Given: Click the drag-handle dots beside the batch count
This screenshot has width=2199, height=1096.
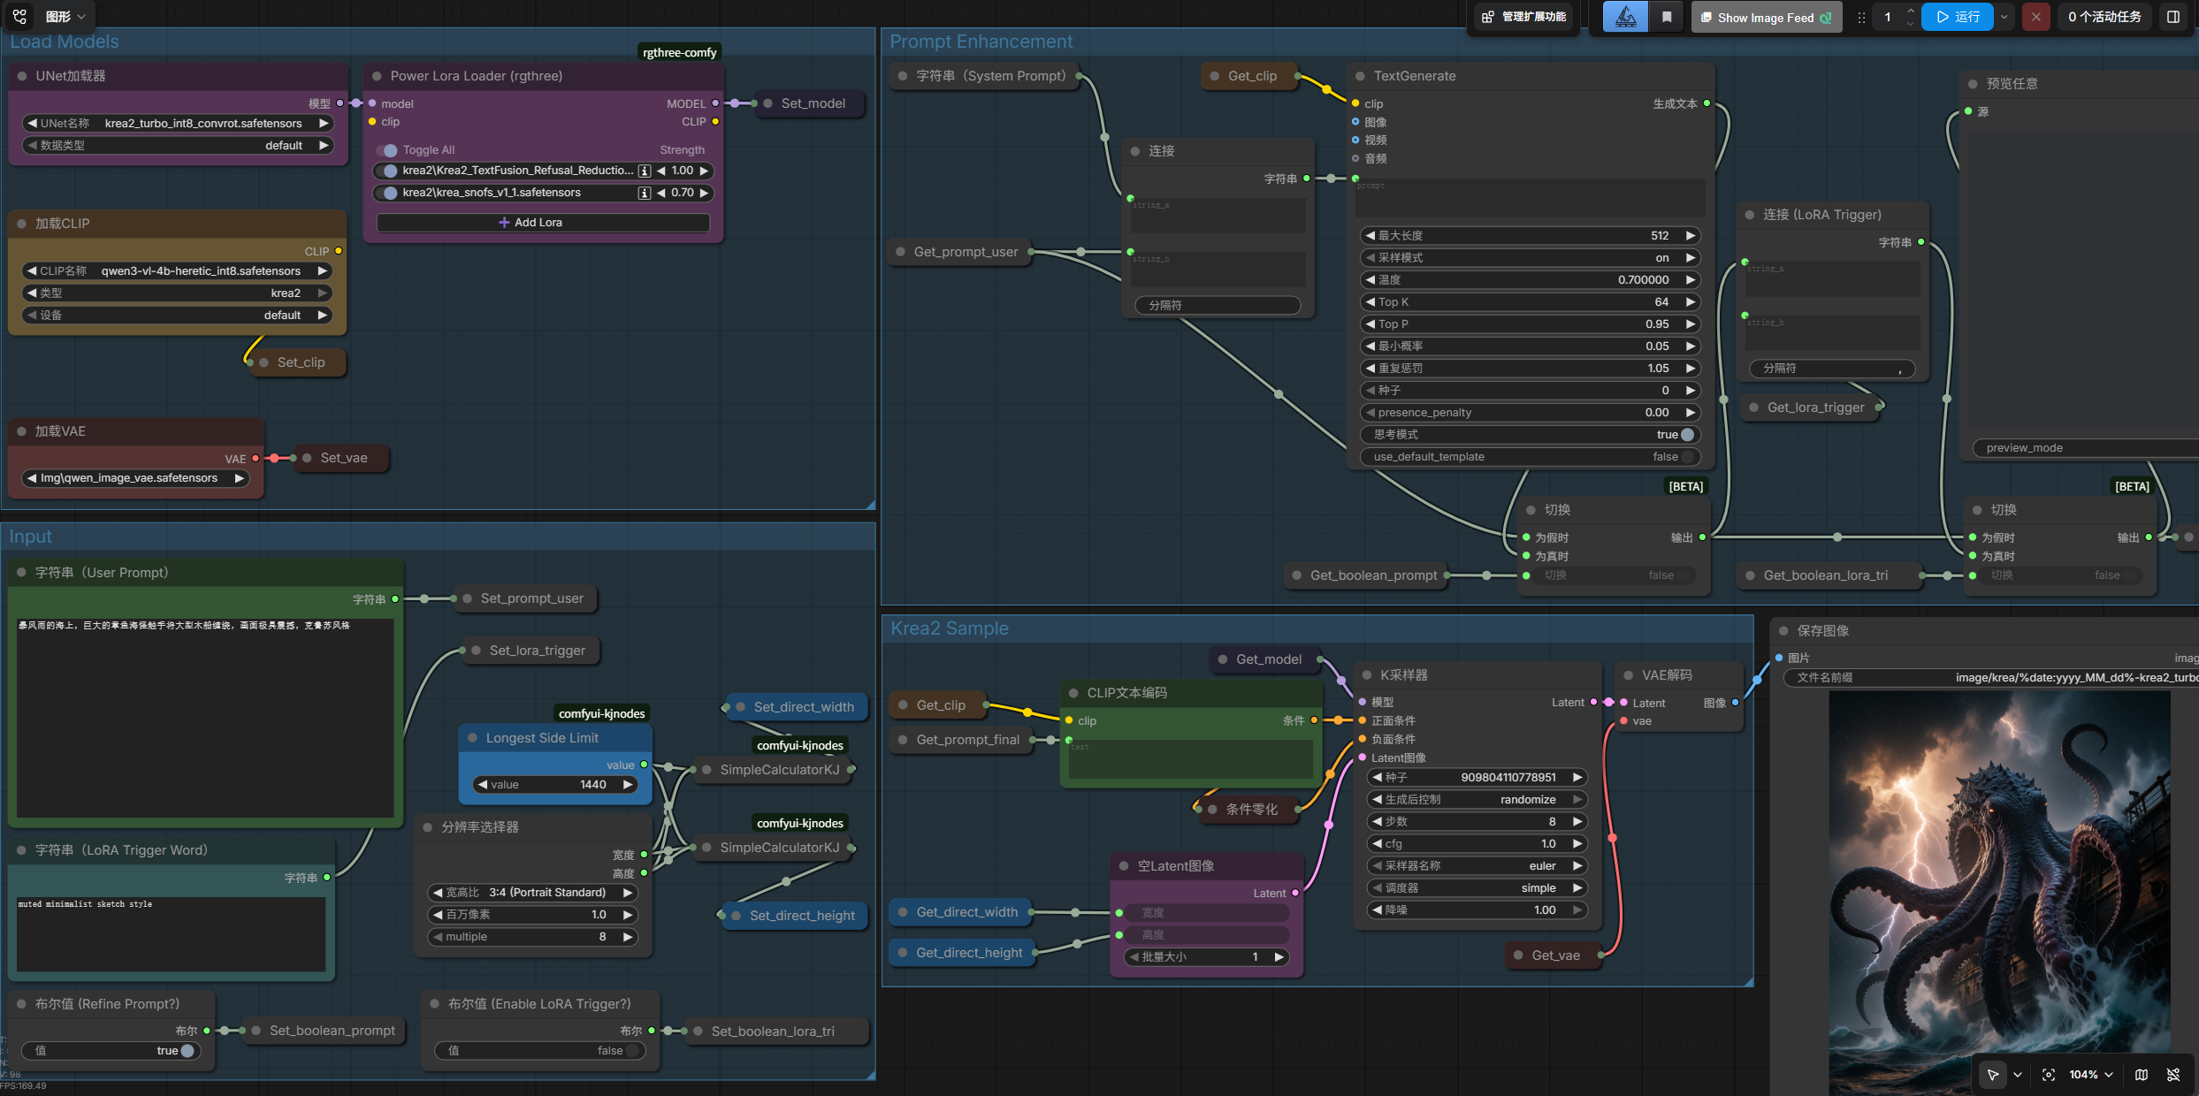Looking at the screenshot, I should click(x=1861, y=18).
